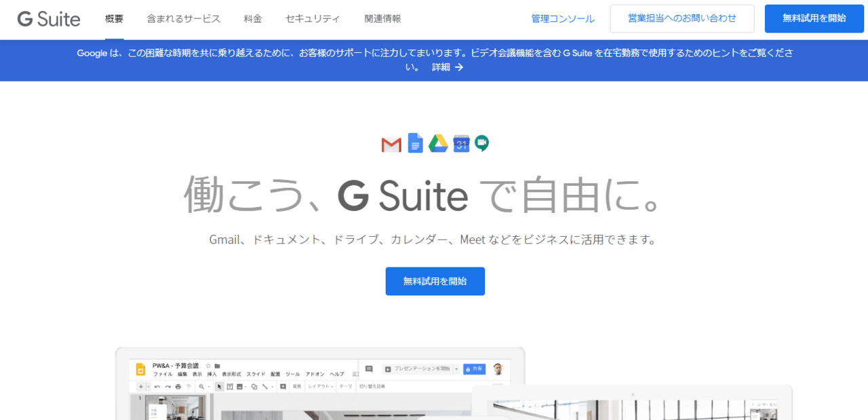Click the user avatar in the Slides preview
868x420 pixels.
click(498, 368)
